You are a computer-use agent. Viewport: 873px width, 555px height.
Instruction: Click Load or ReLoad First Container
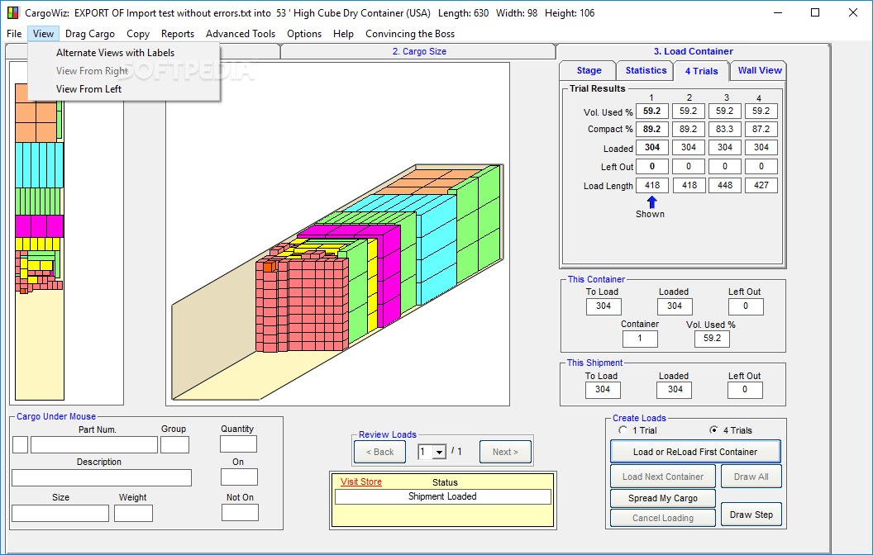click(x=694, y=452)
